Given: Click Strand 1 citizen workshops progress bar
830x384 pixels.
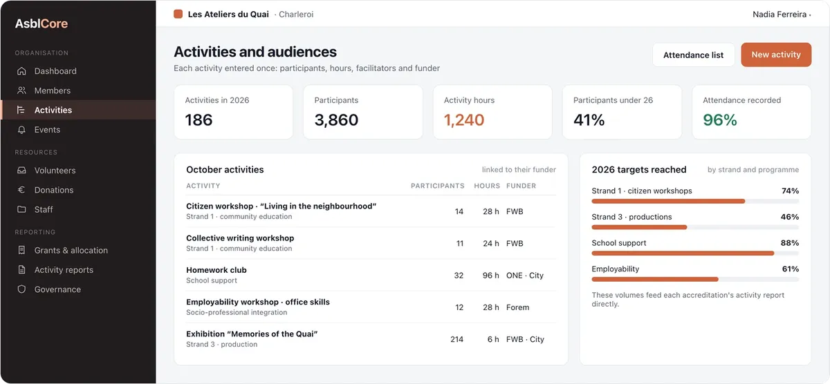Looking at the screenshot, I should point(695,201).
